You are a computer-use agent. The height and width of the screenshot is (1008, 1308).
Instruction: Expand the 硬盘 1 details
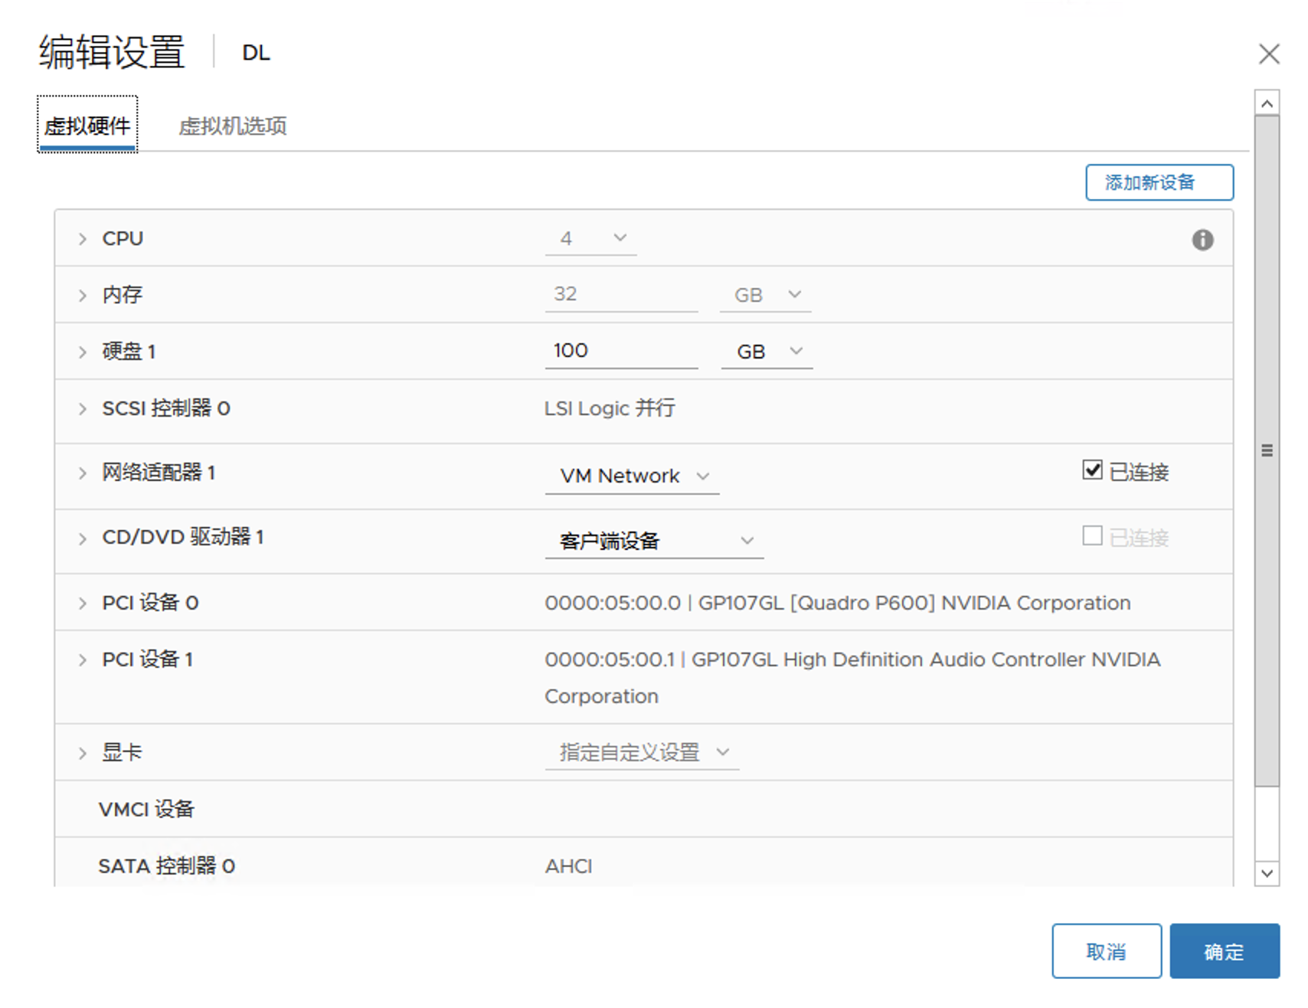[83, 352]
